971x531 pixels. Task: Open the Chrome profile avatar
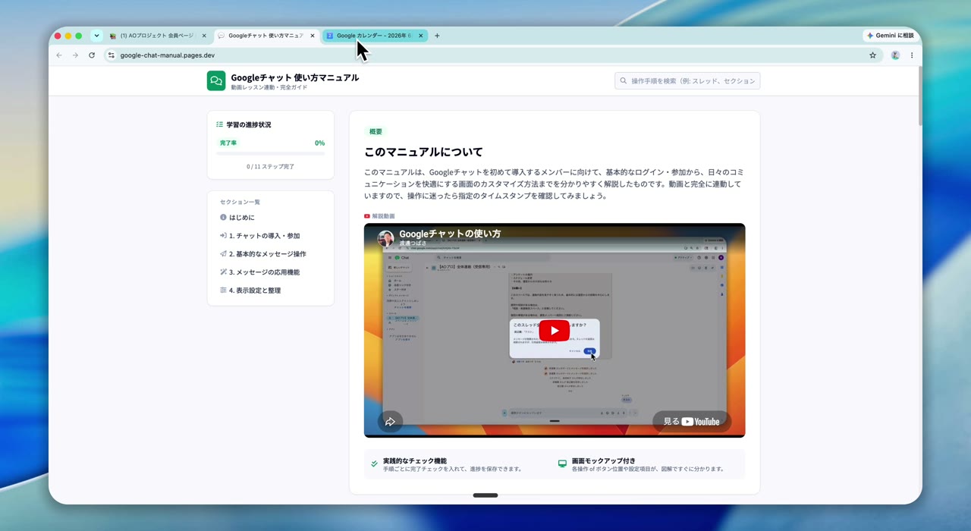895,55
